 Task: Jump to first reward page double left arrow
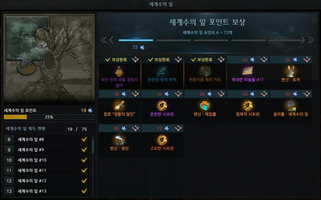point(103,40)
